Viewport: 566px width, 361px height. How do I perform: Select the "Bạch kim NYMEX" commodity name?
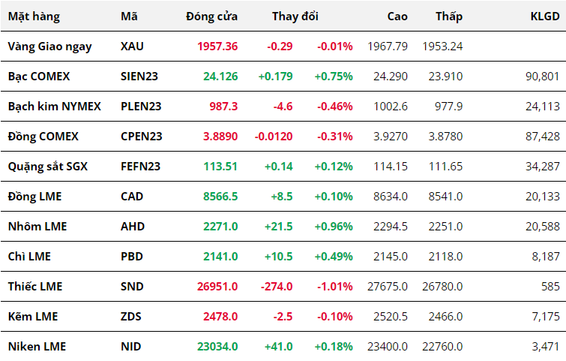[54, 106]
